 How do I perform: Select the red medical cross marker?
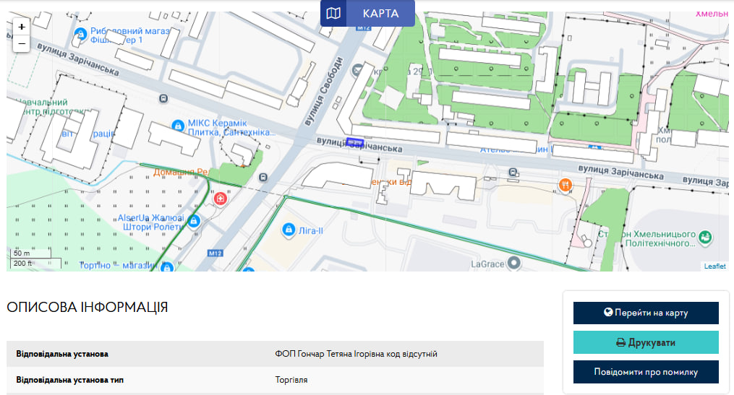(220, 197)
